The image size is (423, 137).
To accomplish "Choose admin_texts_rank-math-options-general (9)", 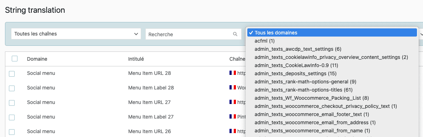I will 332,81.
